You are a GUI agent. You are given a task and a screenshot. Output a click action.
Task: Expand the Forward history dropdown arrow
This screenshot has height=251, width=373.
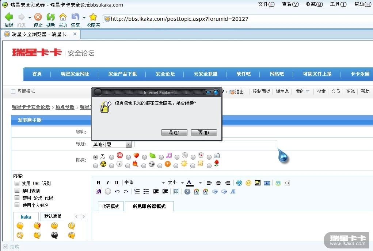30,17
